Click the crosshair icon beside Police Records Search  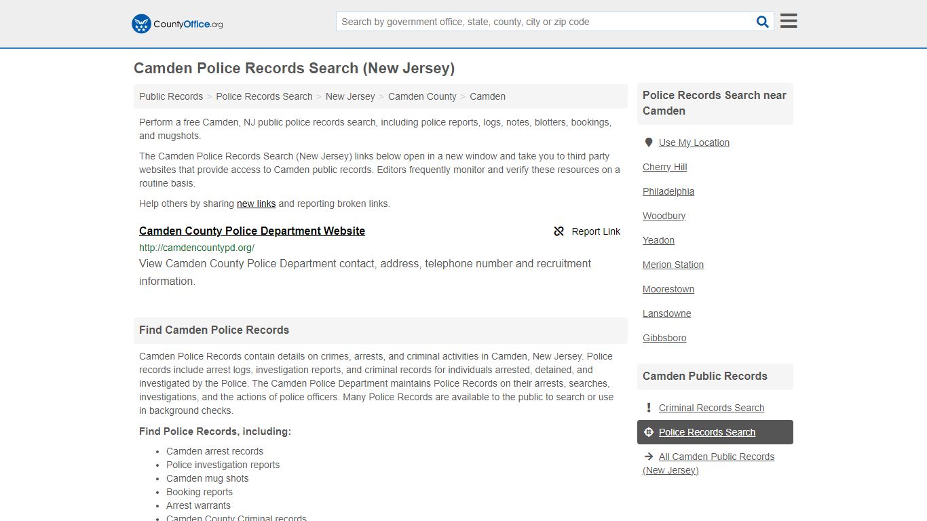tap(649, 432)
